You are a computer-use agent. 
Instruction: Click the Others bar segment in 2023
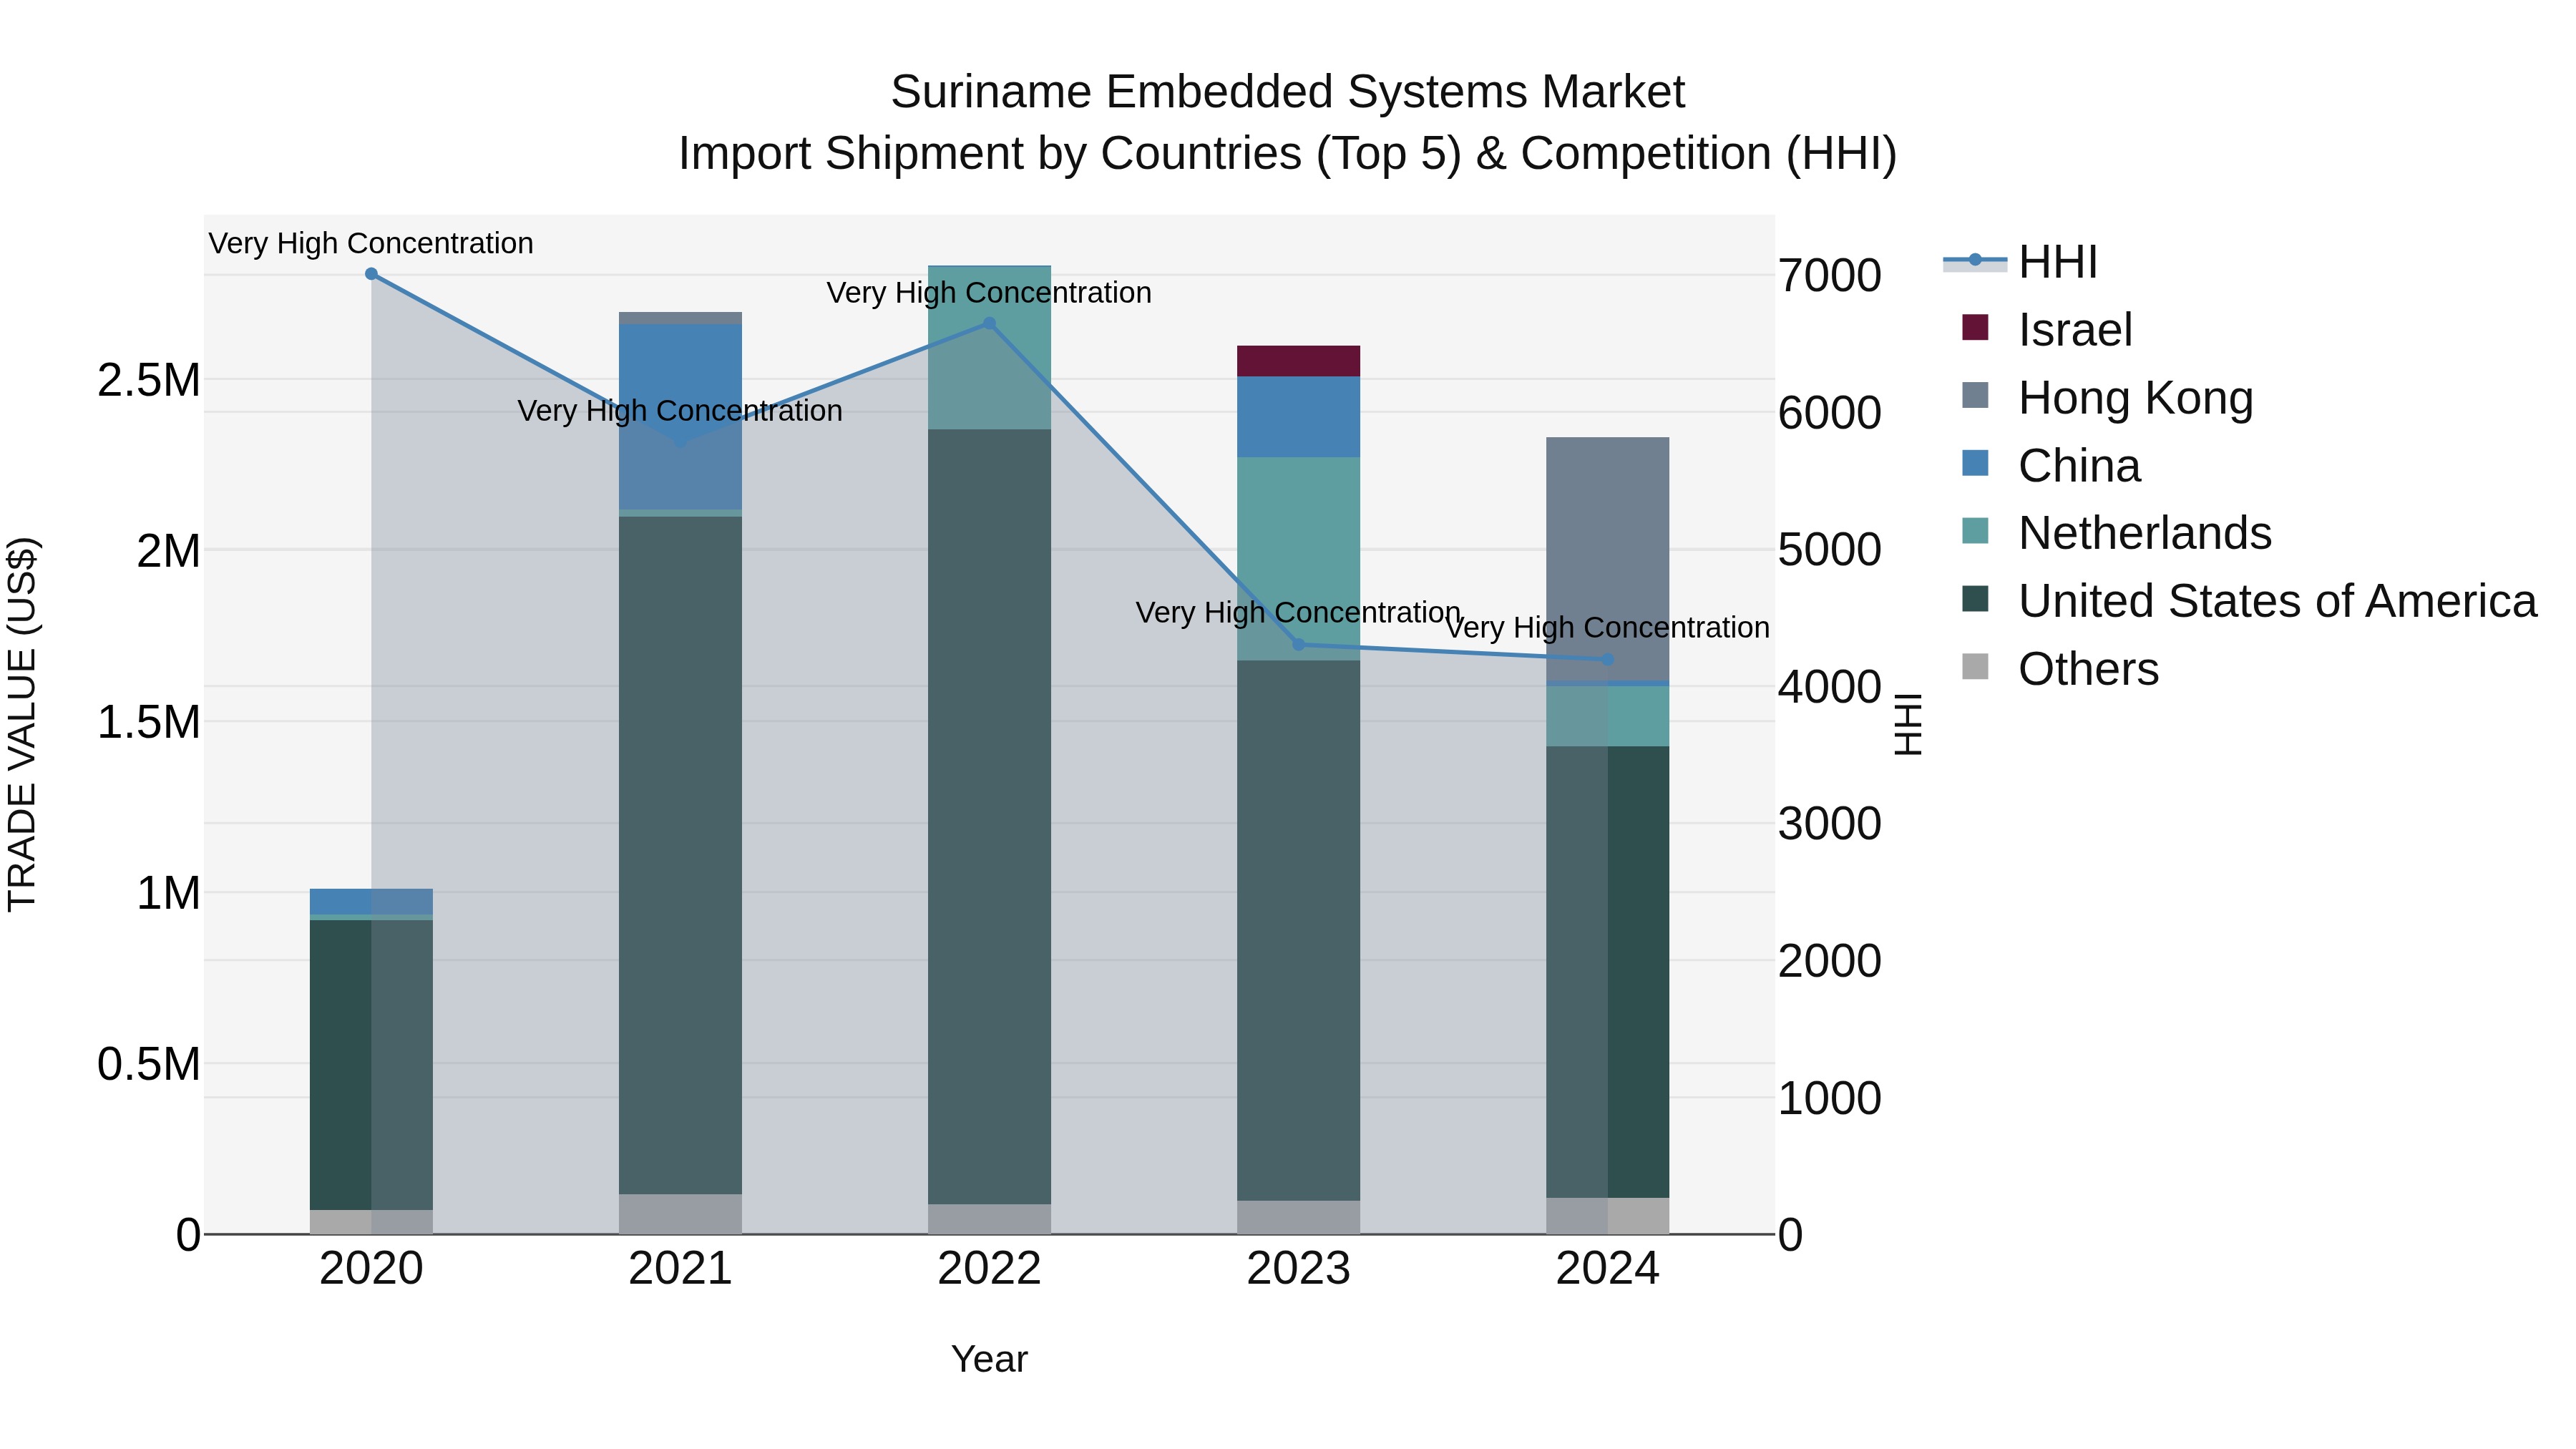click(x=1298, y=1217)
